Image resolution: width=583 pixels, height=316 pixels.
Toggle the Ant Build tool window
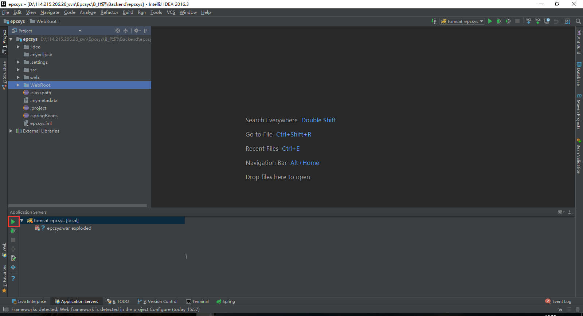pos(579,42)
